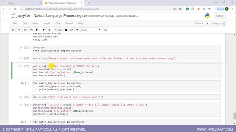Close the Home browser tab

(x=40, y=3)
